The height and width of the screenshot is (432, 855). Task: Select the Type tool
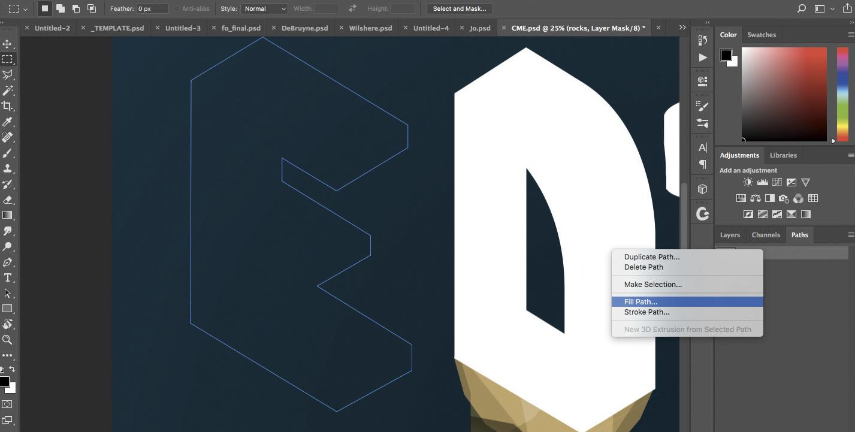click(8, 277)
